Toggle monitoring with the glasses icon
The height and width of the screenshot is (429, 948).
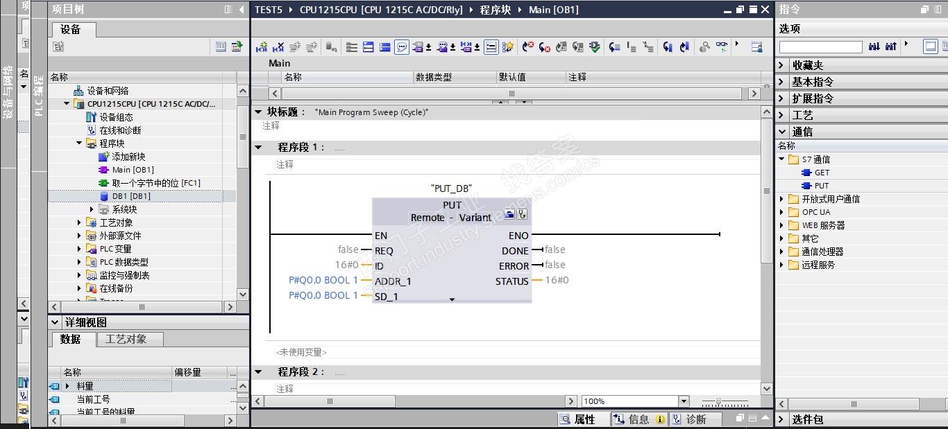tap(722, 47)
